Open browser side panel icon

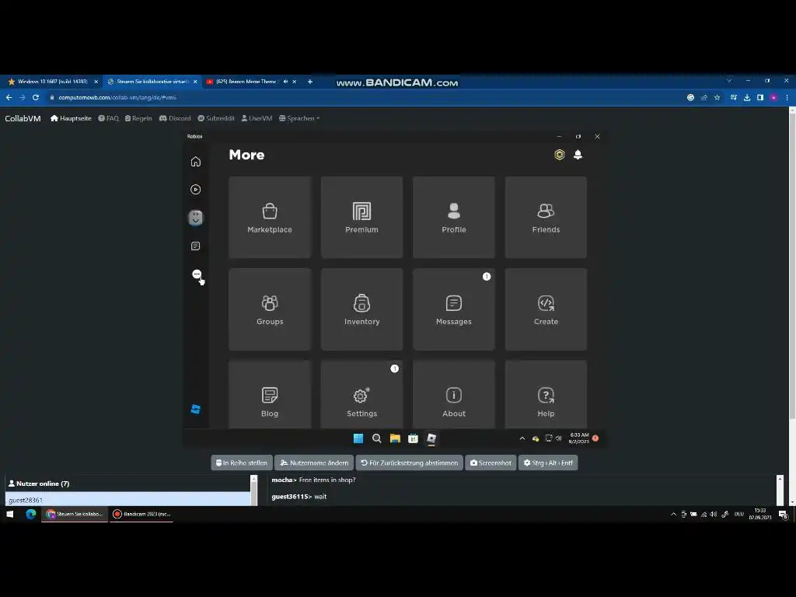click(760, 97)
